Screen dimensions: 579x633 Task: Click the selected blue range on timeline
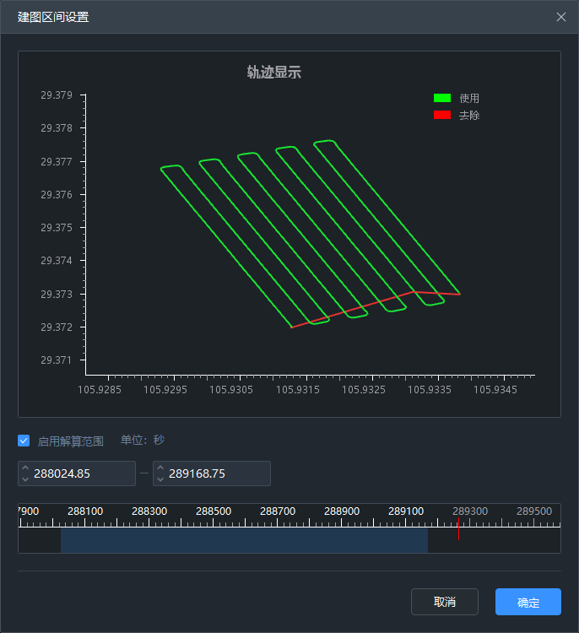244,541
